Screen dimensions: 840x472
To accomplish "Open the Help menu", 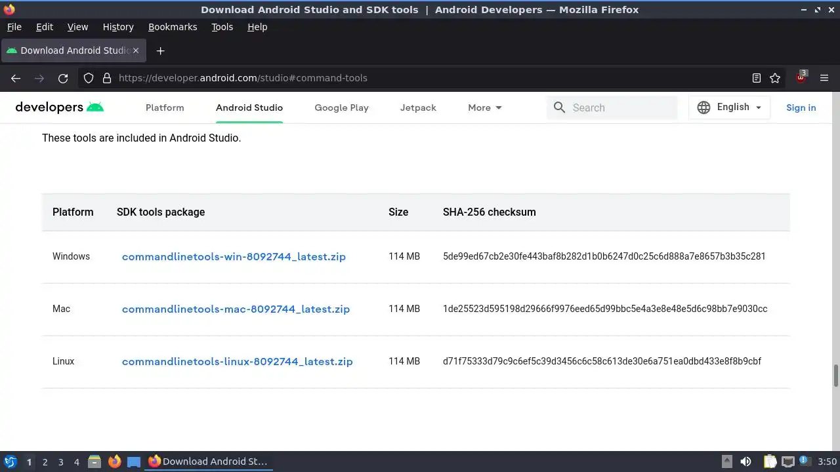I will [x=257, y=27].
